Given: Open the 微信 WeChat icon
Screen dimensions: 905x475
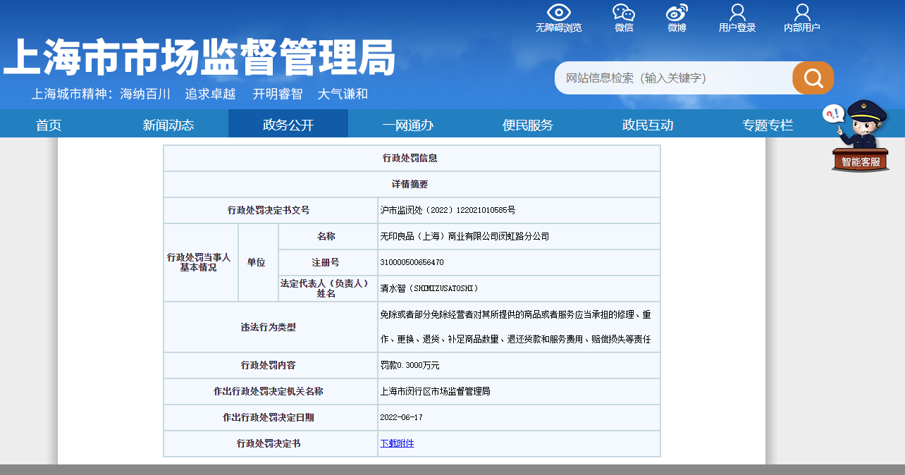Looking at the screenshot, I should point(624,12).
